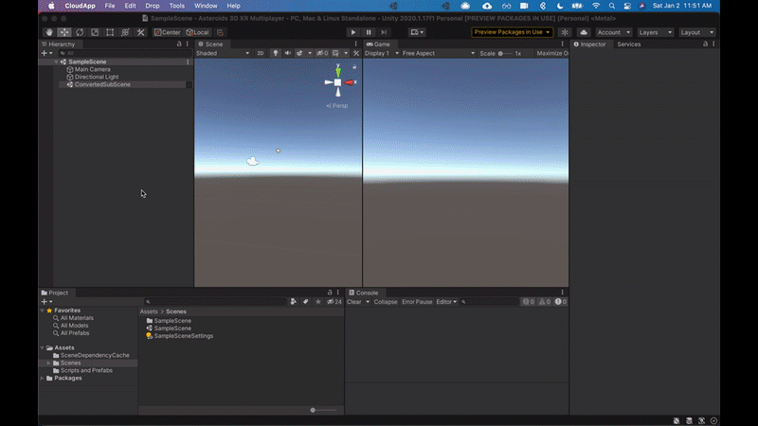Open the Window menu
Image resolution: width=758 pixels, height=426 pixels.
[x=206, y=6]
